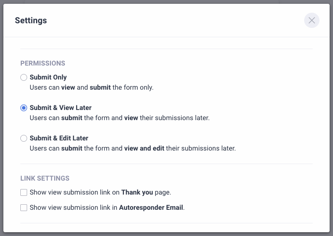Image resolution: width=333 pixels, height=236 pixels.
Task: Close the Settings dialog
Action: click(312, 20)
